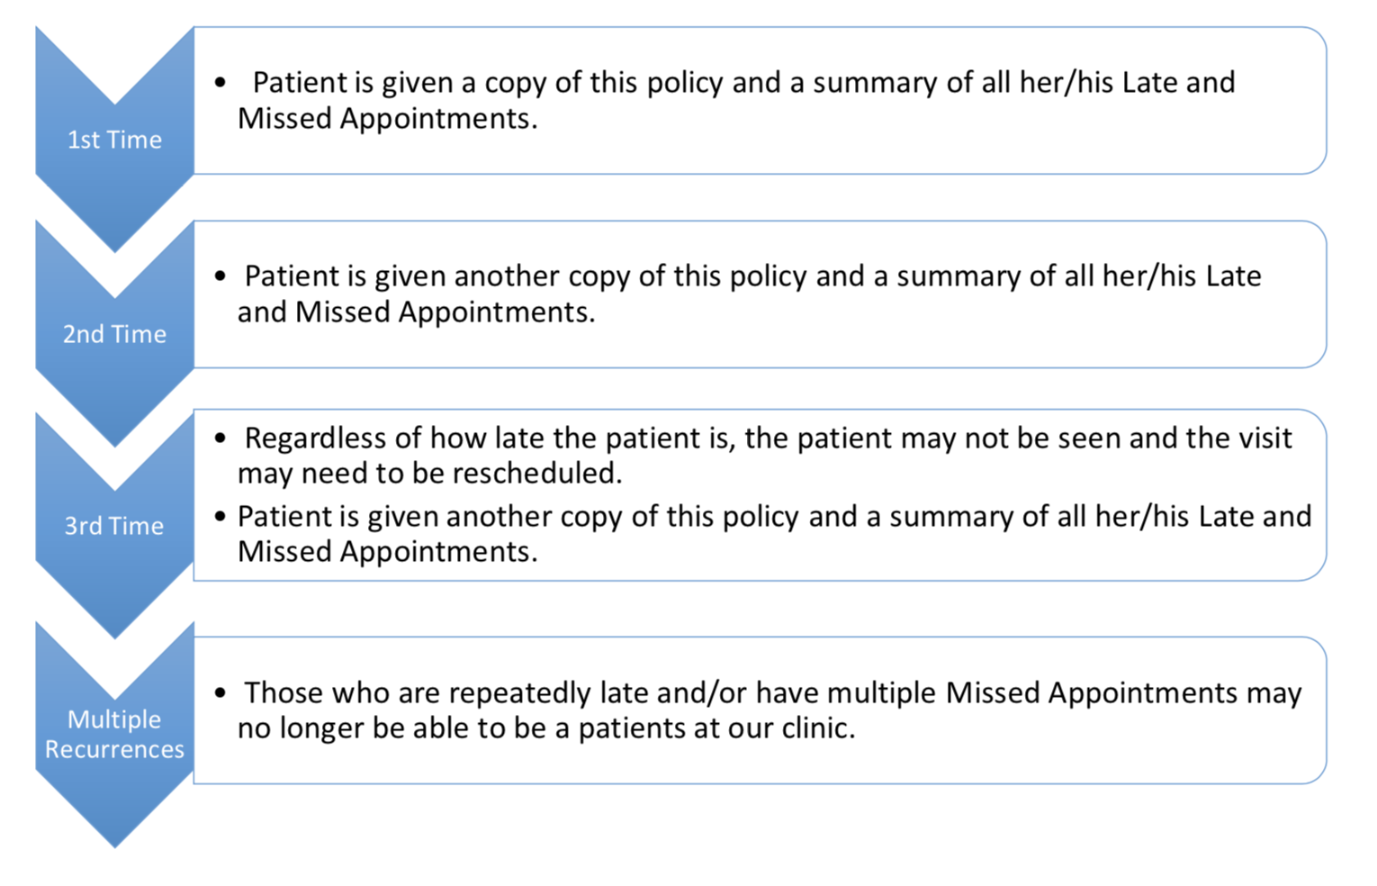1377x886 pixels.
Task: Click the text 'Missed Appointments.' in first box
Action: (x=387, y=118)
